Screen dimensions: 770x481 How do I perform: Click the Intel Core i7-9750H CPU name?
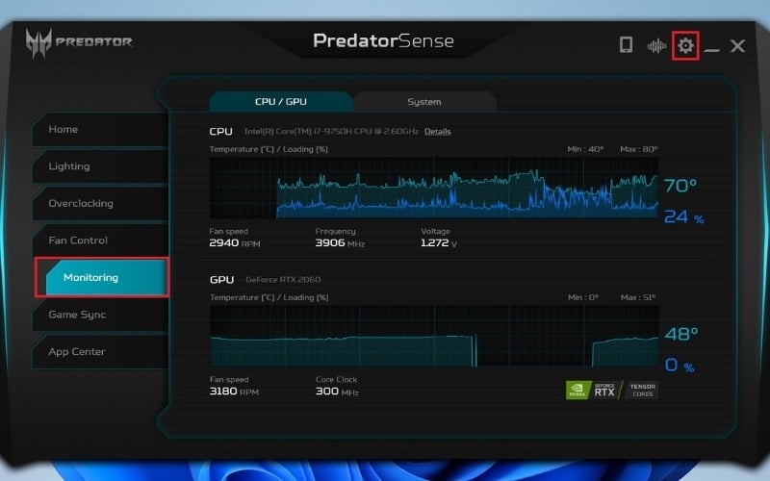[x=331, y=132]
